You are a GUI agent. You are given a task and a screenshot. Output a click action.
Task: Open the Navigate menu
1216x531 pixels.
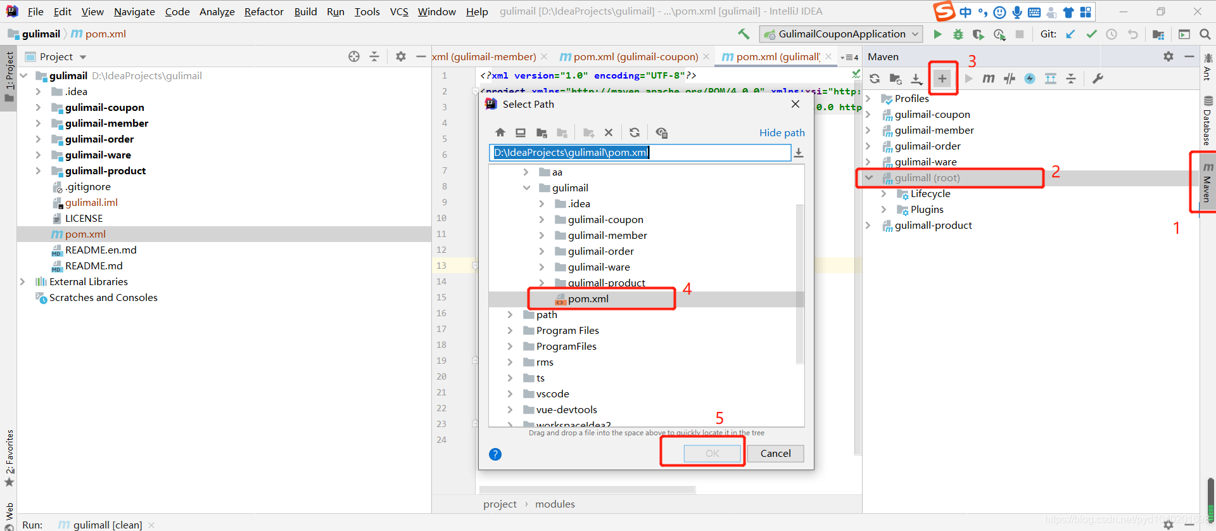tap(134, 11)
